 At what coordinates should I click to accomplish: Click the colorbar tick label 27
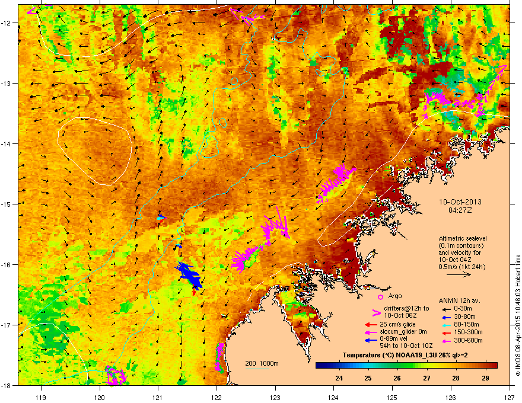point(426,378)
